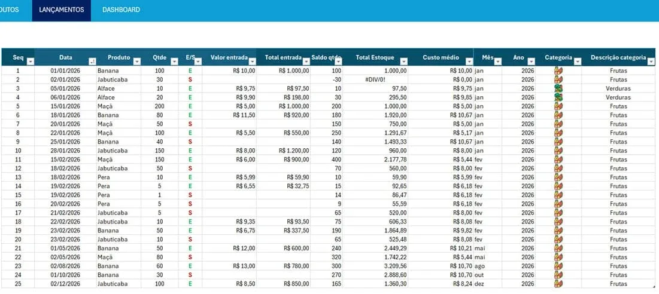This screenshot has height=294, width=659.
Task: Click the Custo médio column header
Action: pos(441,57)
